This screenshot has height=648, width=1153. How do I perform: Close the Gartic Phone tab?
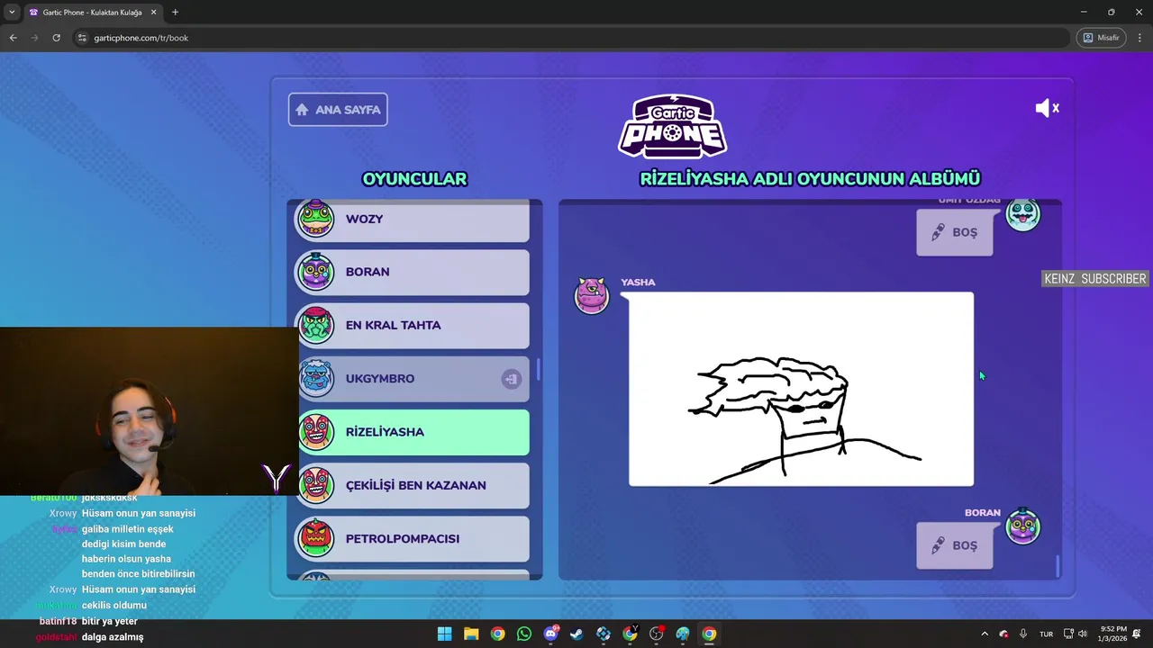pos(152,13)
